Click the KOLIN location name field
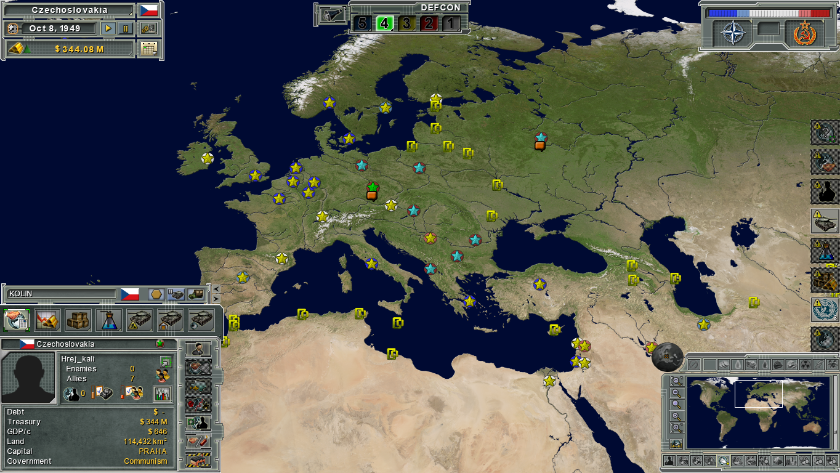 click(x=62, y=294)
